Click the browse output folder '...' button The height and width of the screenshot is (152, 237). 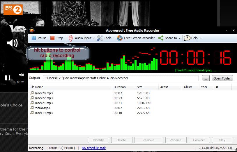point(206,78)
